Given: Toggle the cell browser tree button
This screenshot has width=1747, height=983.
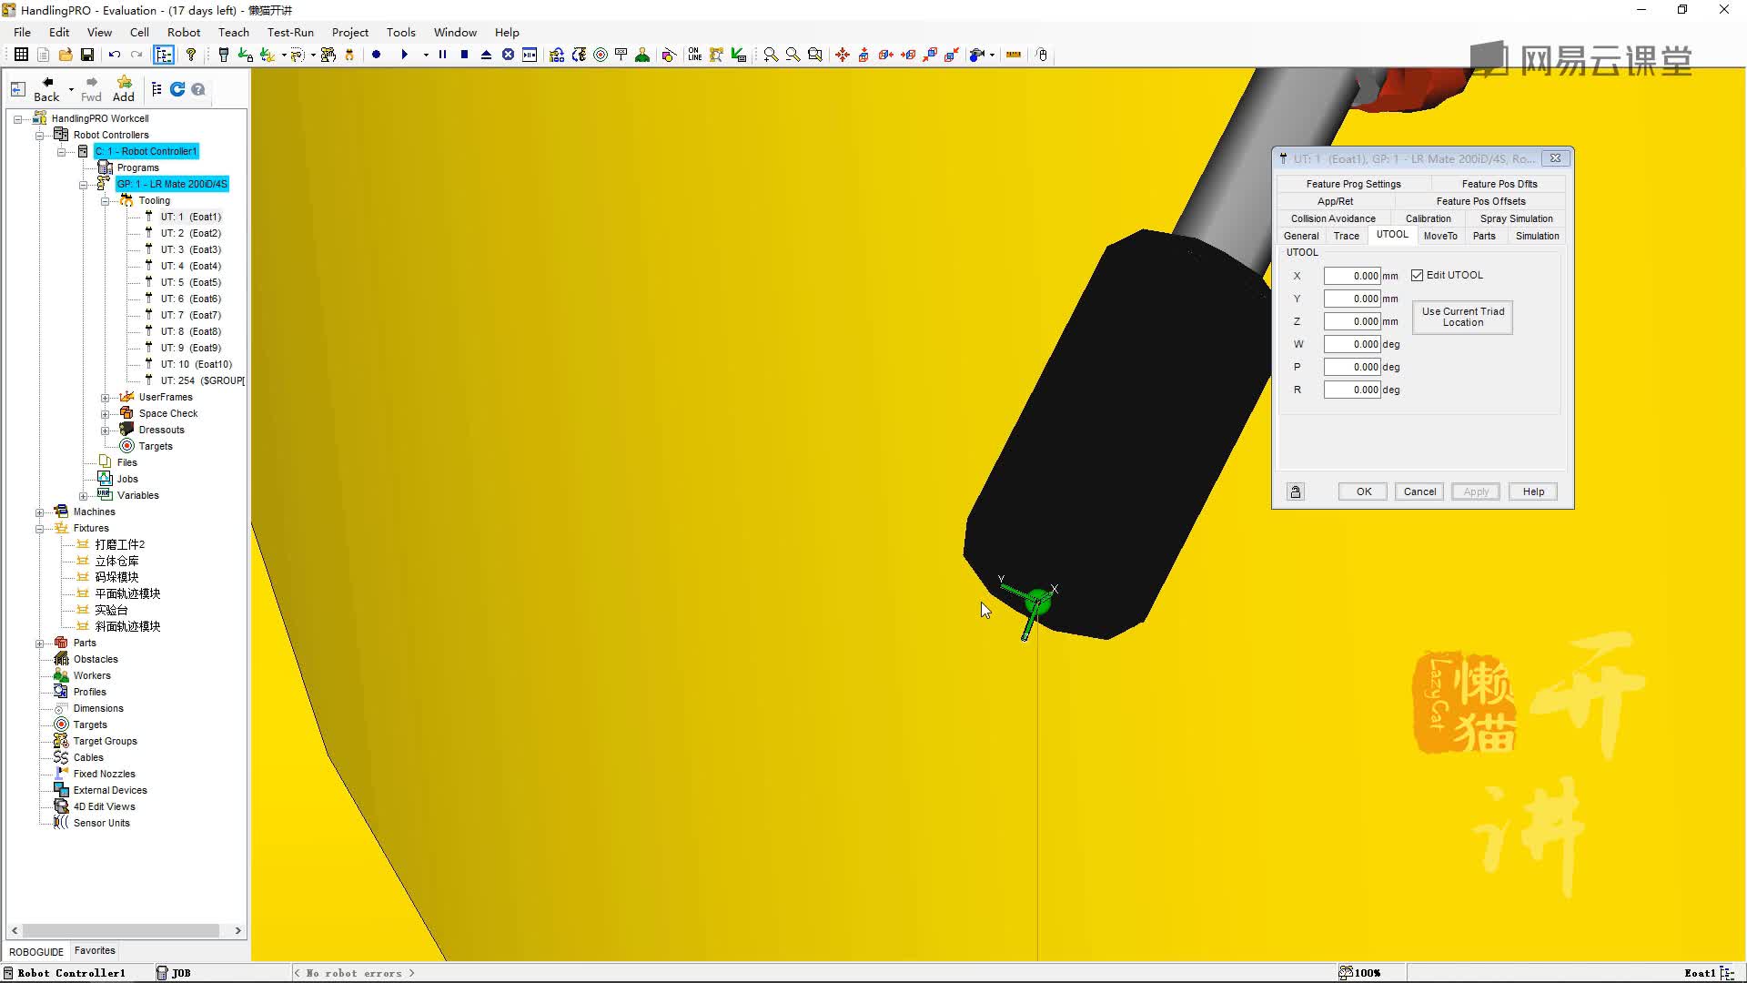Looking at the screenshot, I should pyautogui.click(x=164, y=55).
